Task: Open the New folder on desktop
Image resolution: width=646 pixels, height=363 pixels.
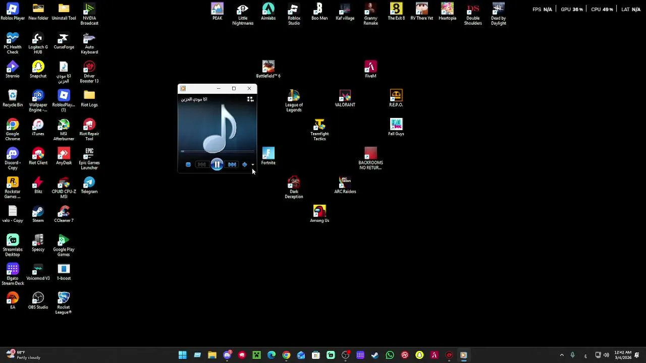Action: 38,12
